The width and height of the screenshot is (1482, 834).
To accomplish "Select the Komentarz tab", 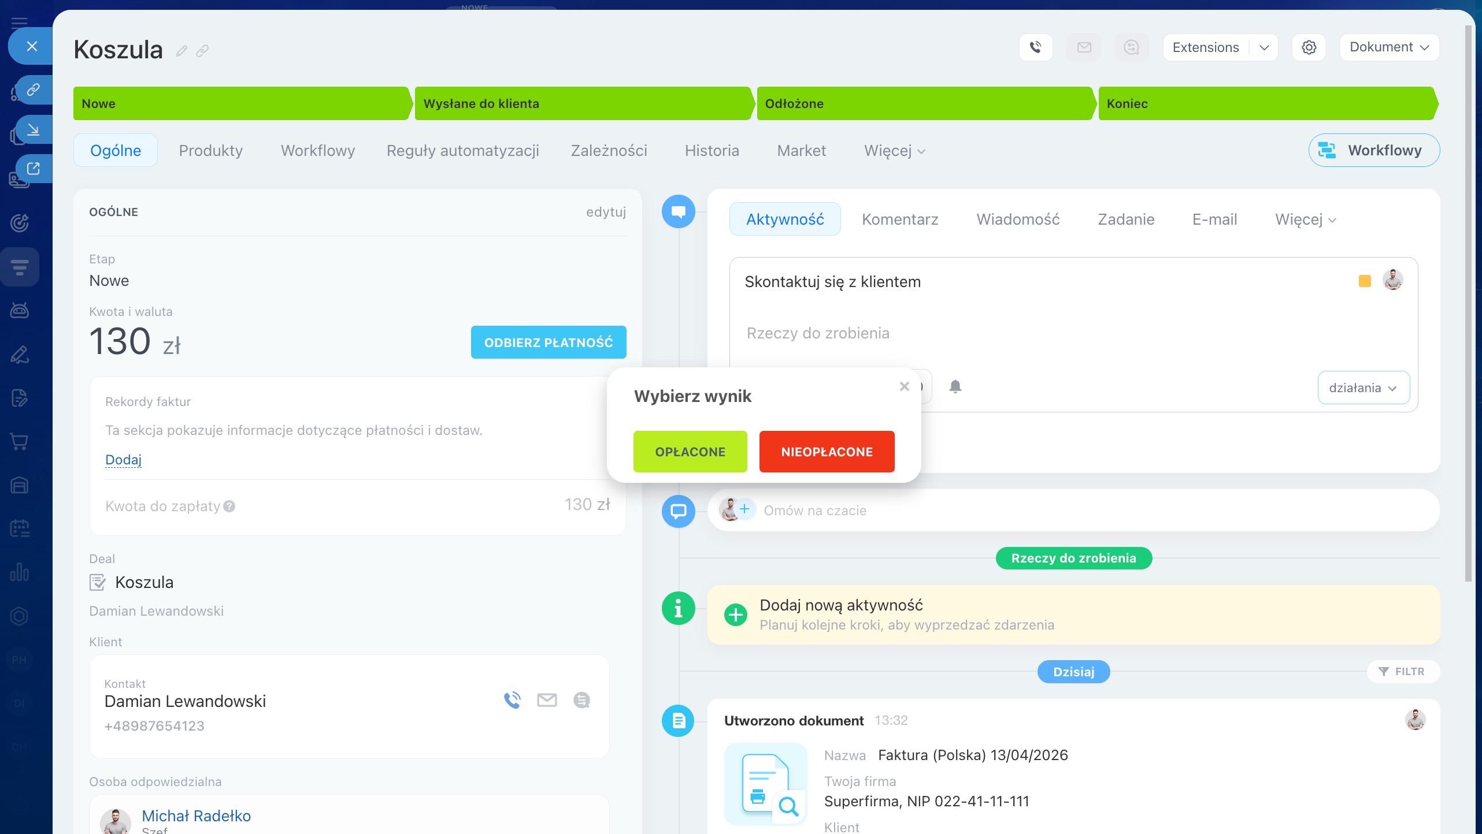I will click(x=900, y=219).
